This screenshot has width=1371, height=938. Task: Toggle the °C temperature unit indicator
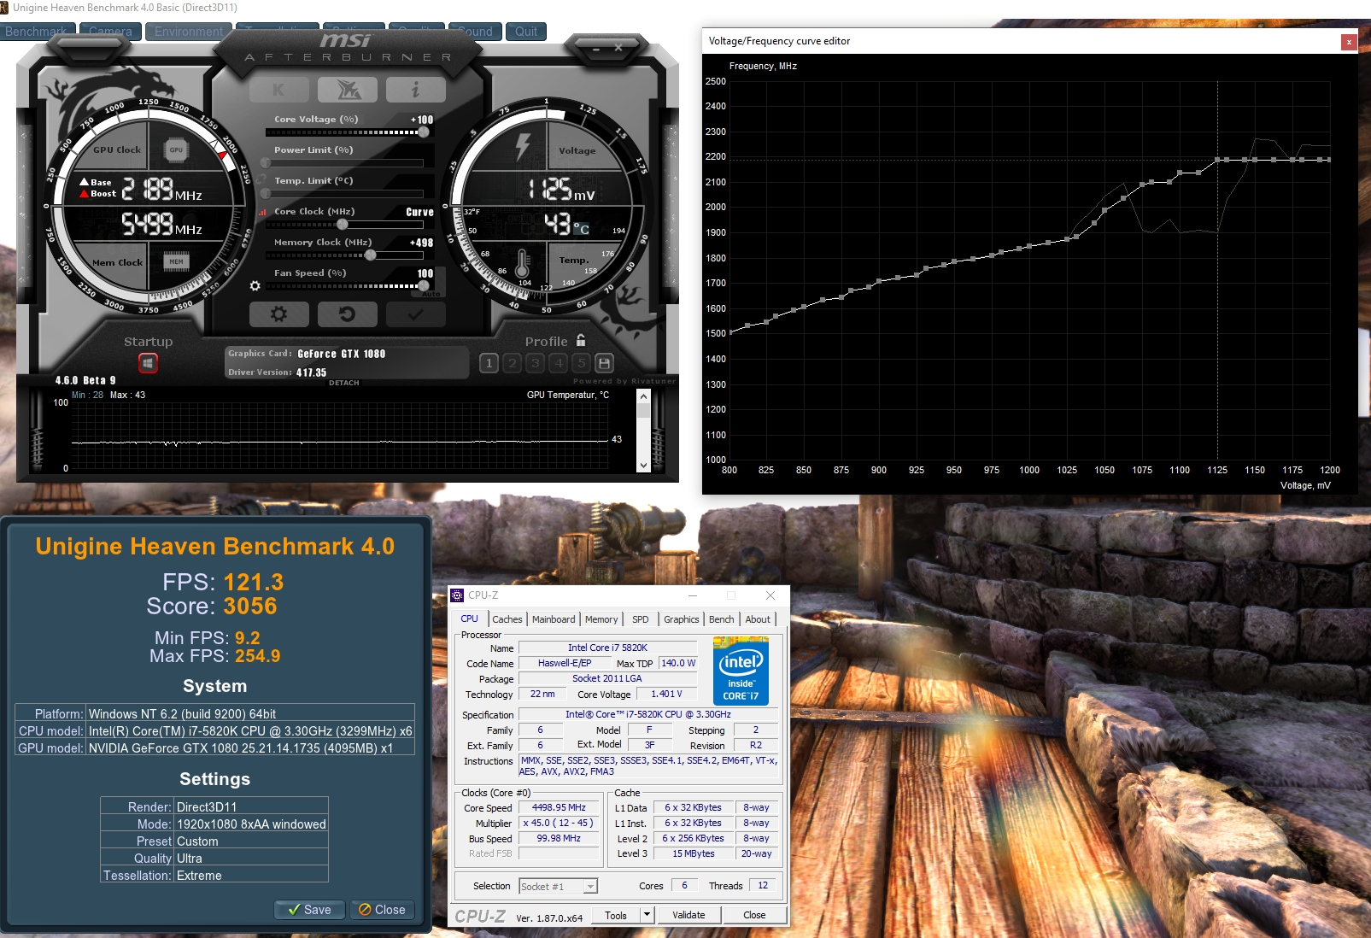click(x=581, y=229)
